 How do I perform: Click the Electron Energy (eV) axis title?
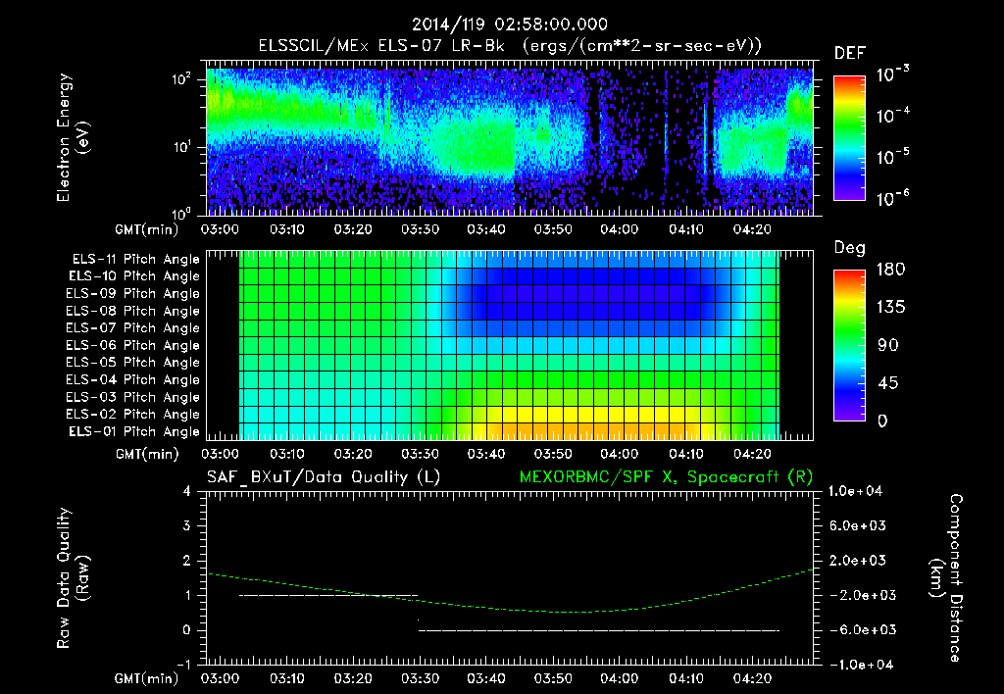(x=73, y=137)
